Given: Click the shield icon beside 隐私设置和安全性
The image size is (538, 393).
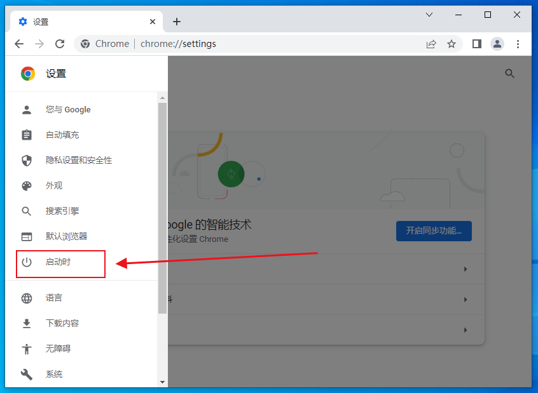Looking at the screenshot, I should point(27,161).
